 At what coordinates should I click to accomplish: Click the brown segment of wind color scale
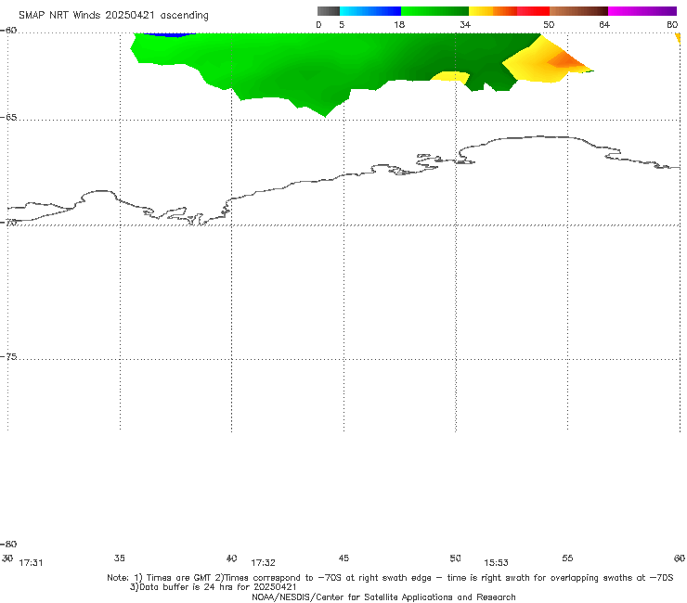pyautogui.click(x=578, y=11)
